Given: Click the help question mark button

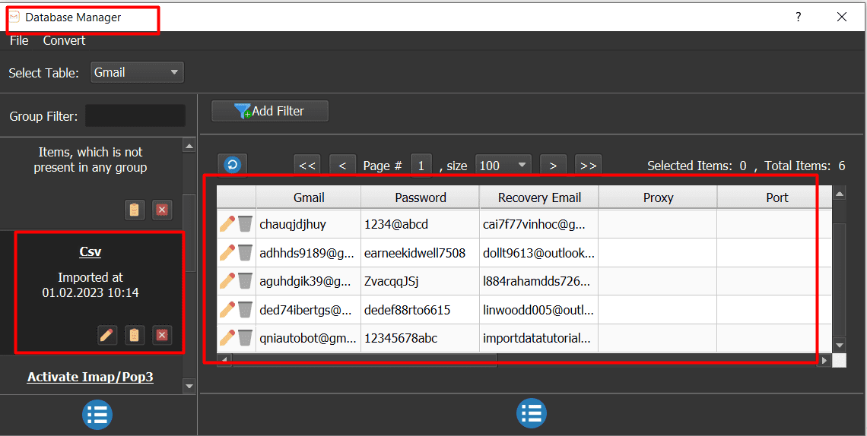Looking at the screenshot, I should (799, 17).
